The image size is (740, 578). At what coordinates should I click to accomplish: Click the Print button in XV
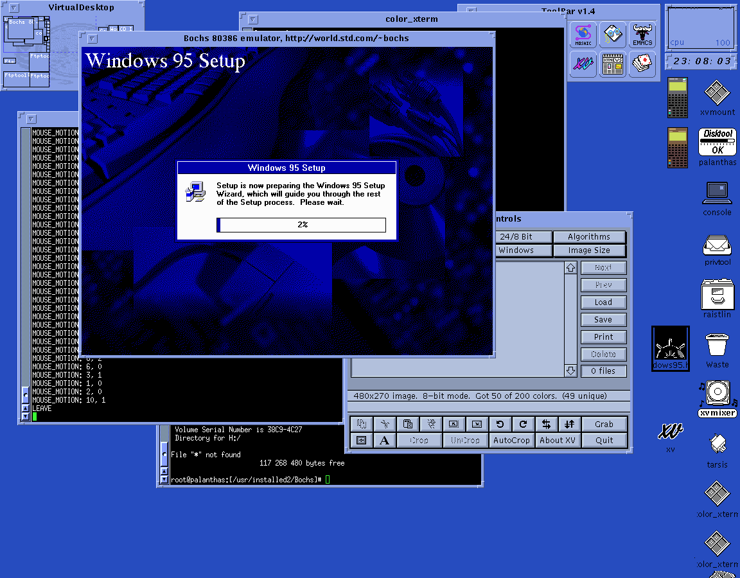[604, 337]
